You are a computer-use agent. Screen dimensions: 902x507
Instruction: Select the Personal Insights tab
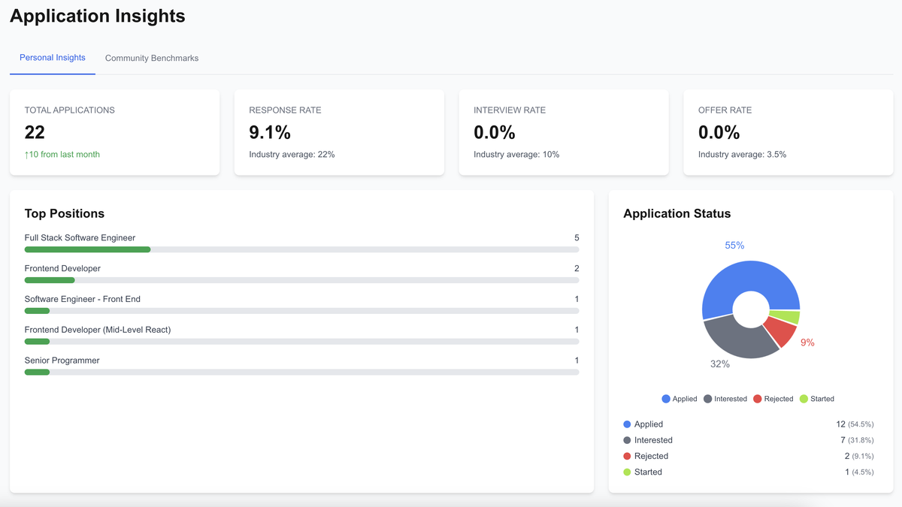click(52, 57)
